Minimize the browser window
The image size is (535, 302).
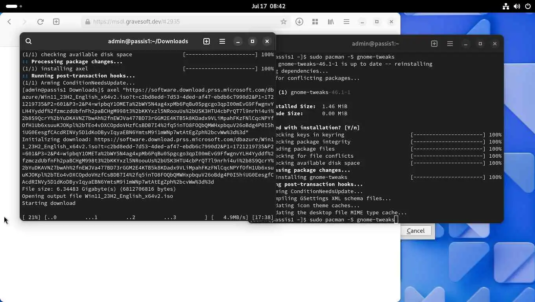click(x=362, y=22)
